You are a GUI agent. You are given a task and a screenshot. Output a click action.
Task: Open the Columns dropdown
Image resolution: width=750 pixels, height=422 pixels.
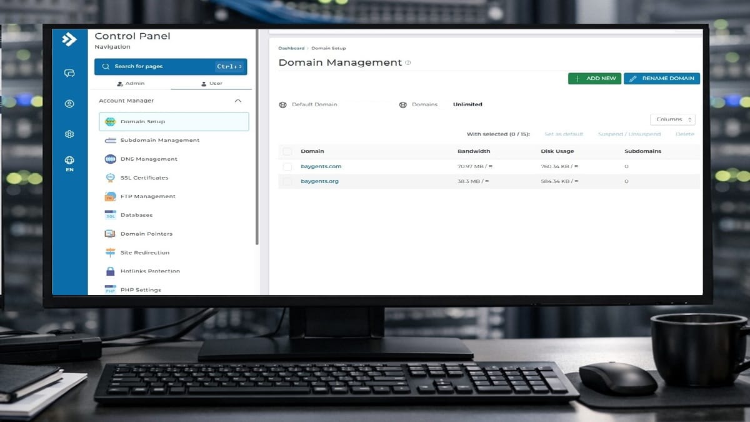click(x=672, y=119)
